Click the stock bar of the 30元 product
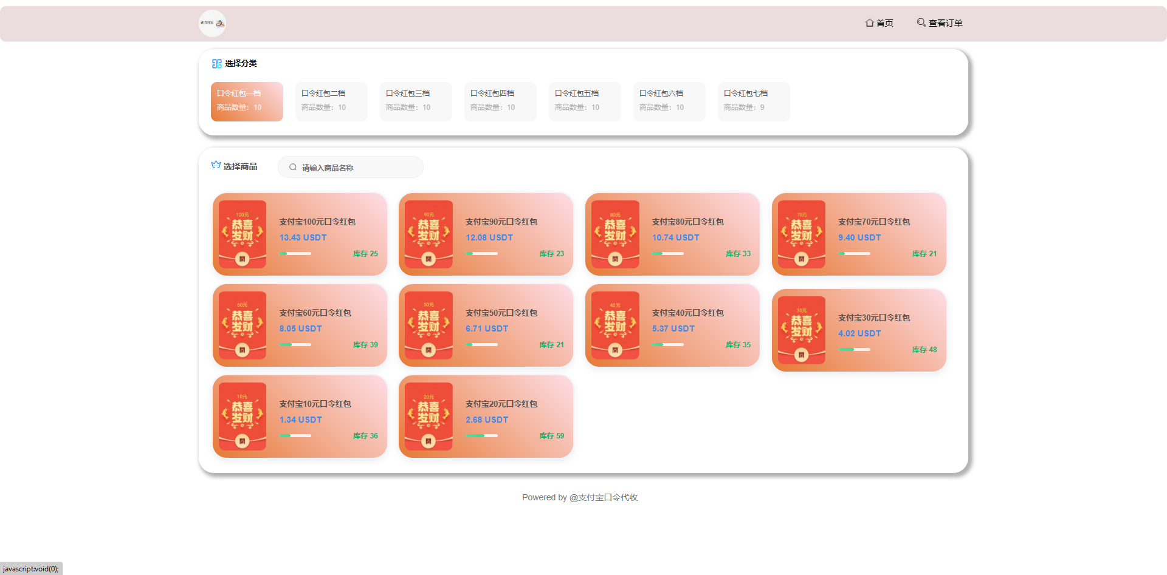 854,349
